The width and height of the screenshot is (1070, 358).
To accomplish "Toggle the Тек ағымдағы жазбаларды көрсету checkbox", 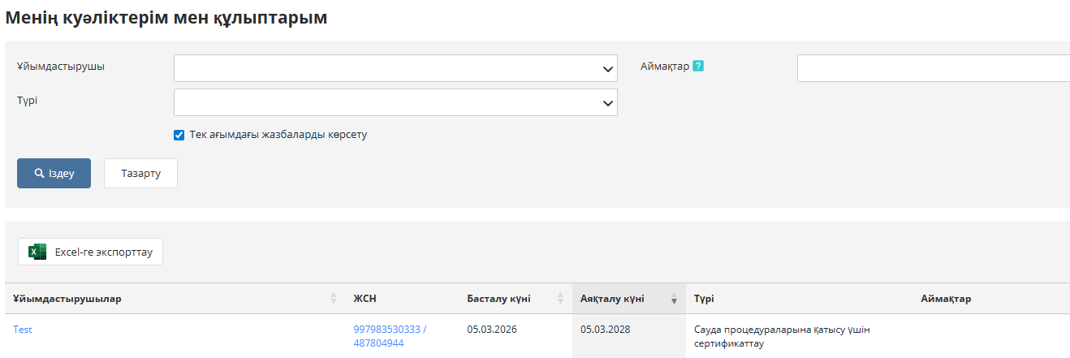I will 179,135.
